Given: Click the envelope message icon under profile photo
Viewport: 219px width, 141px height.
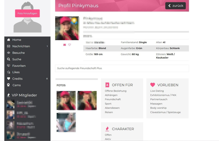Looking at the screenshot, I should [x=64, y=45].
